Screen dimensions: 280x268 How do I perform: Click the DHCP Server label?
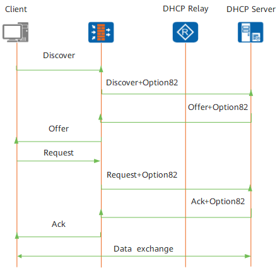click(x=251, y=9)
